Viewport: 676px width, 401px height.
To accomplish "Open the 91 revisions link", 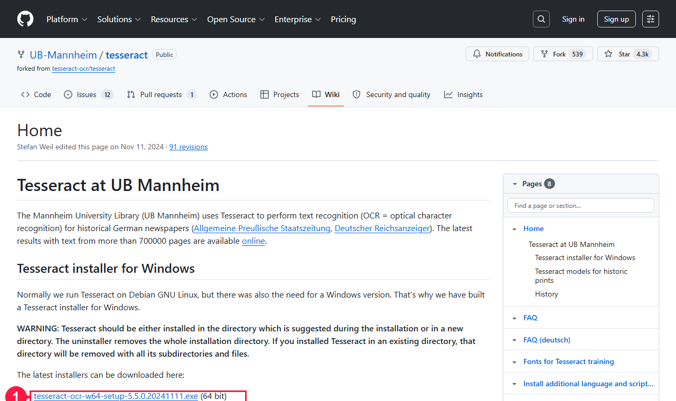I will (x=188, y=147).
